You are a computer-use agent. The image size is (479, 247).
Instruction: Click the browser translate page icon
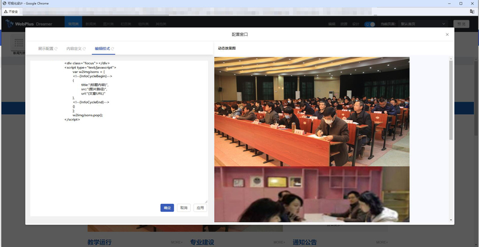472,11
